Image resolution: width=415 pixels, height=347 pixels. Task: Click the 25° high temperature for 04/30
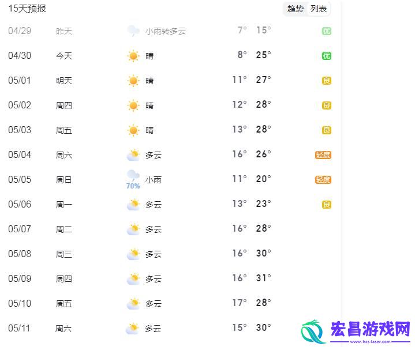tap(263, 55)
